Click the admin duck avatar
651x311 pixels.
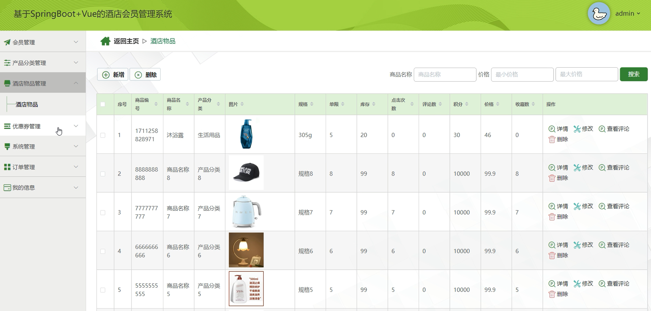point(599,14)
